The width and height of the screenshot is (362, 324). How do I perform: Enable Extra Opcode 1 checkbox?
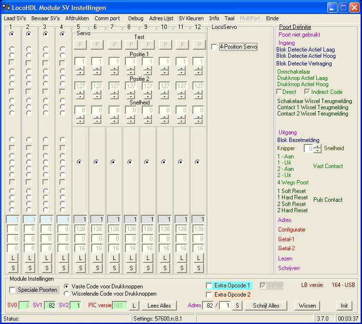tap(209, 285)
